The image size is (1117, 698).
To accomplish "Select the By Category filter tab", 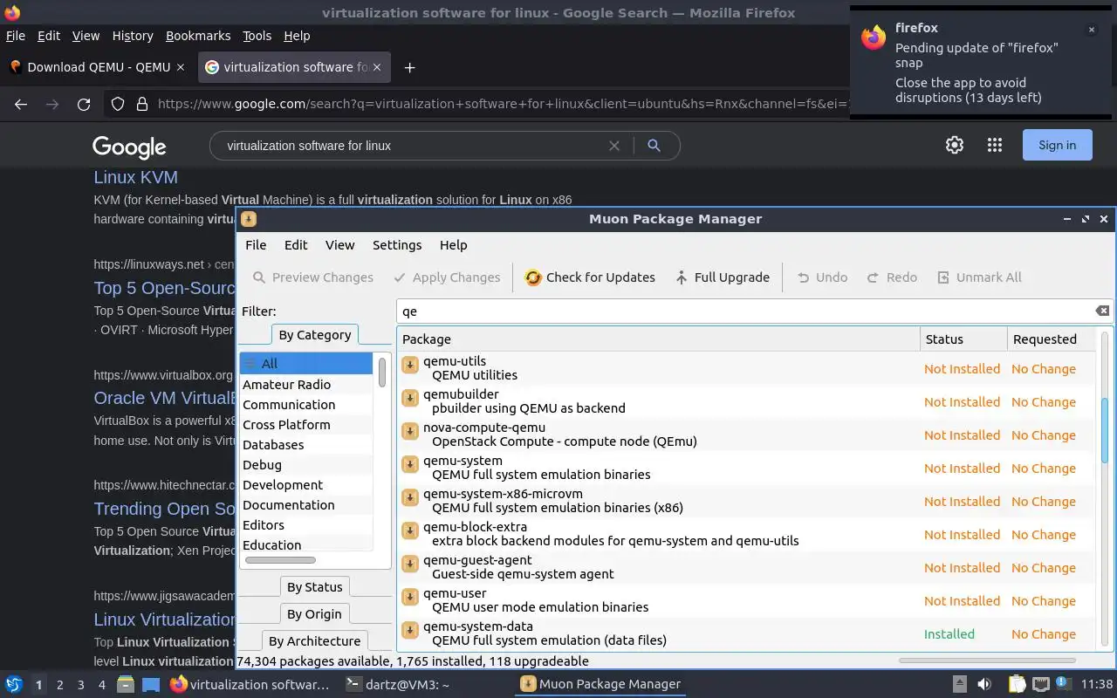I will point(315,335).
